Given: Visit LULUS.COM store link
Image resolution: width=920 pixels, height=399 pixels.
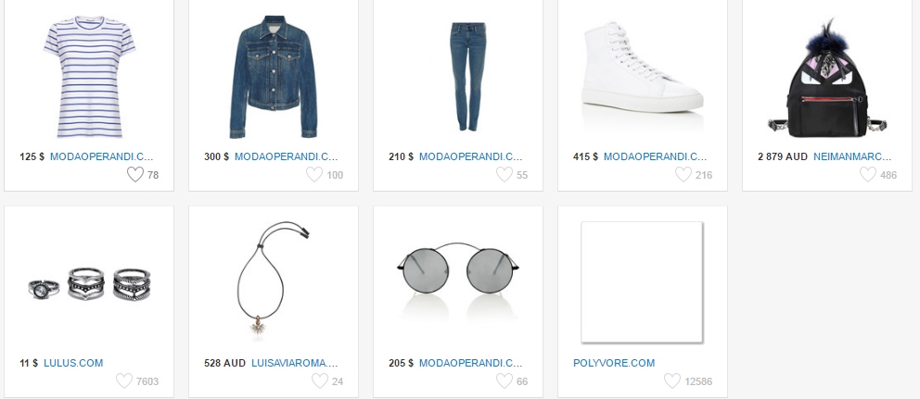Looking at the screenshot, I should coord(73,363).
